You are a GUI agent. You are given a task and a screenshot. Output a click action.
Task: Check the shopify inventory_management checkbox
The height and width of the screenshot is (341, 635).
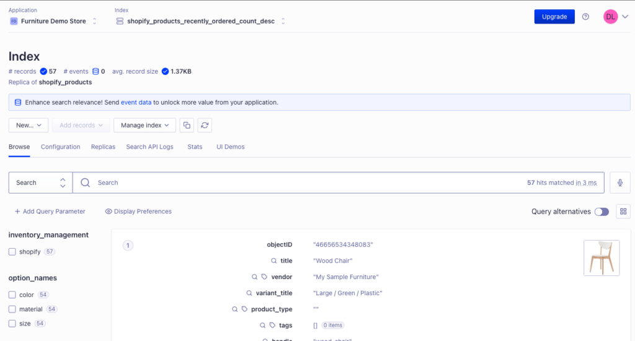click(x=12, y=252)
